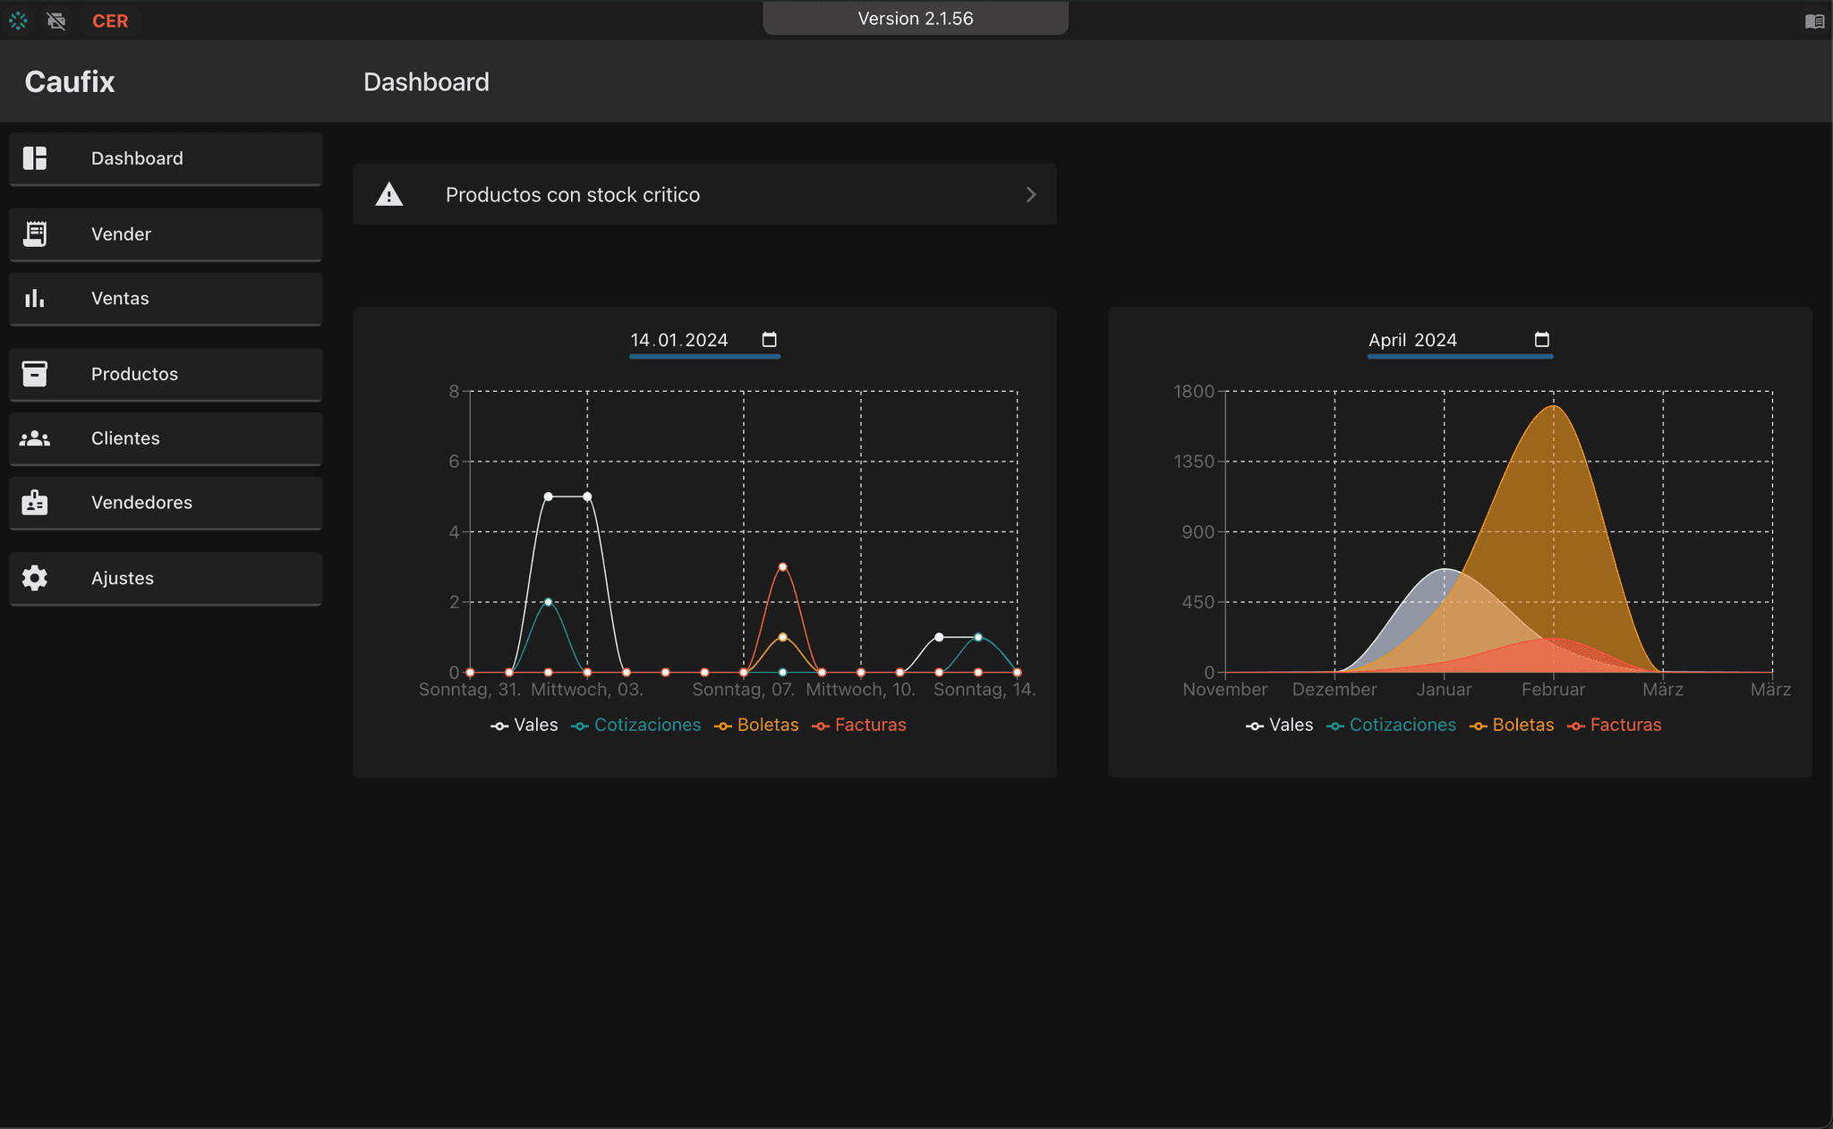
Task: Open Vendedores using its badge icon
Action: 35,503
